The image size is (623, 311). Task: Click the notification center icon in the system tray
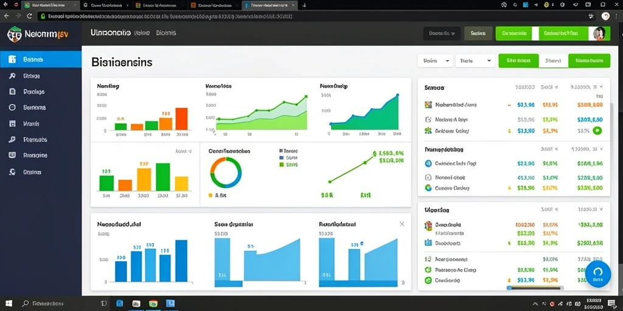click(x=611, y=304)
